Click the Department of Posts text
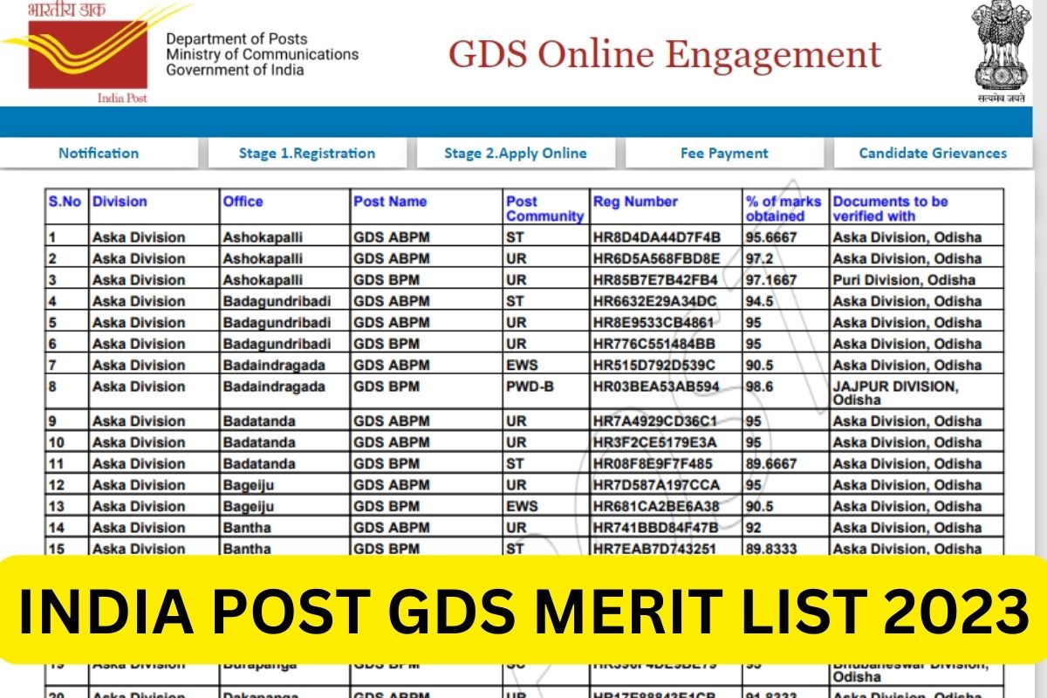This screenshot has height=698, width=1047. (x=236, y=39)
